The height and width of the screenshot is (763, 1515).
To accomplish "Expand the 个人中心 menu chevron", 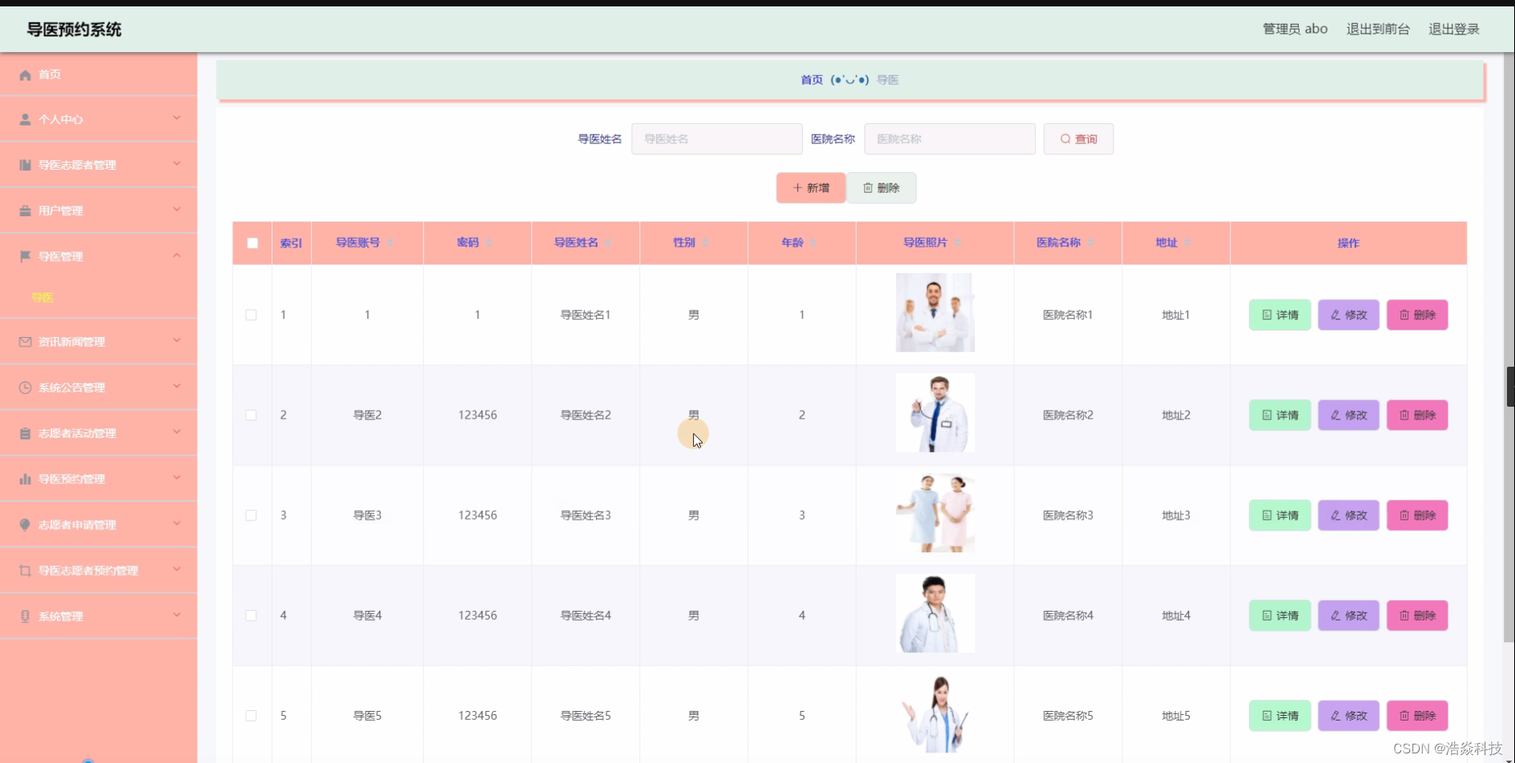I will click(x=177, y=118).
